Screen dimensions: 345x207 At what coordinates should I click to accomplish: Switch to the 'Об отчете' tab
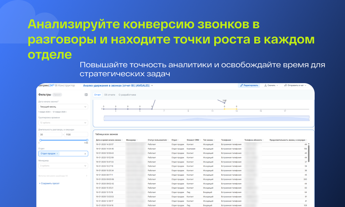[x=110, y=95]
